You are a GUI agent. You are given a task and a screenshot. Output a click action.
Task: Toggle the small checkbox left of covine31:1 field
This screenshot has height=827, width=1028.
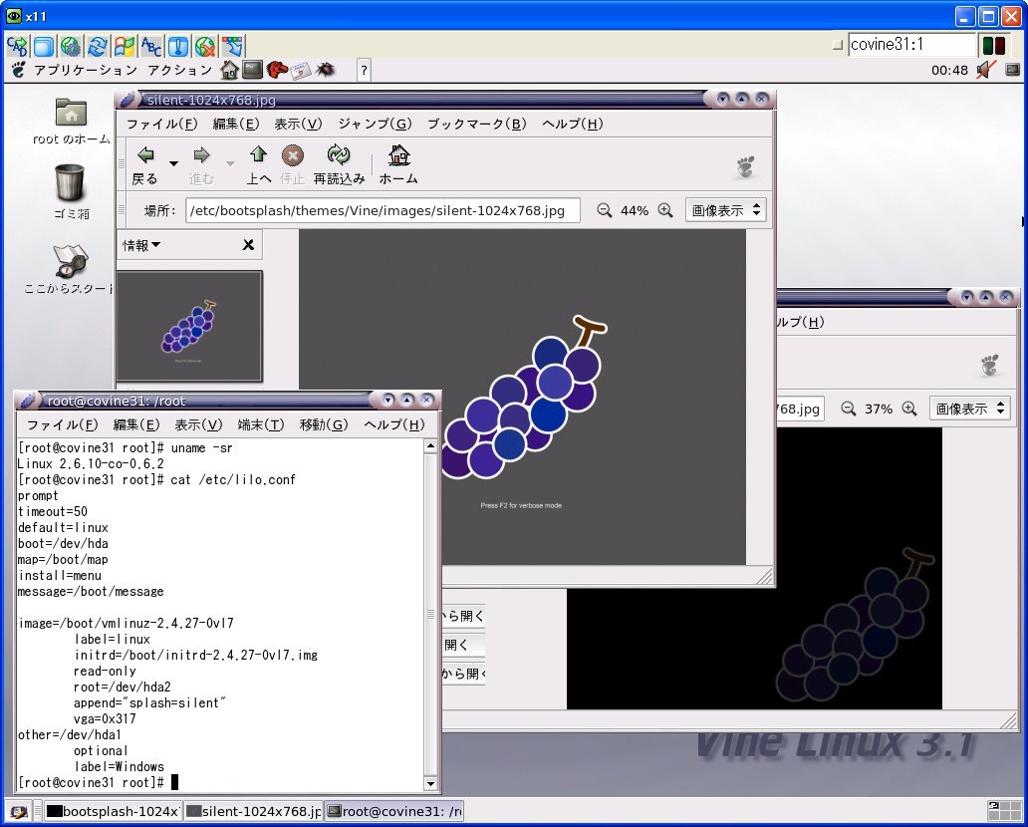pos(837,45)
